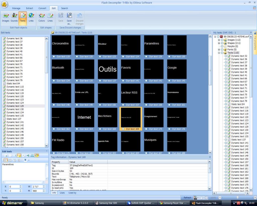
Task: Select the Outils text thumbnail
Action: click(x=107, y=69)
